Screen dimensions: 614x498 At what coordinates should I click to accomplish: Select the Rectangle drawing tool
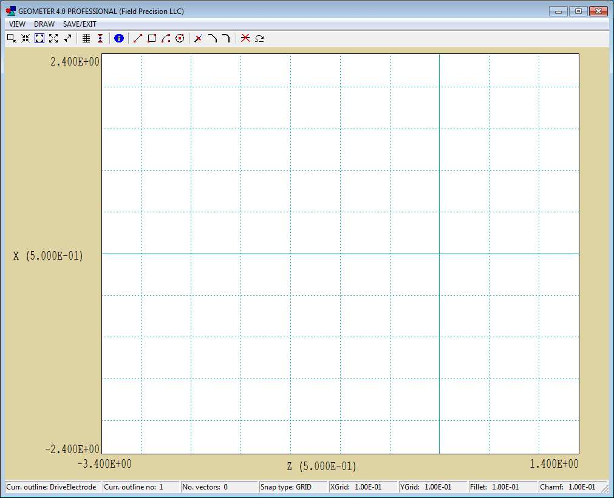click(151, 38)
